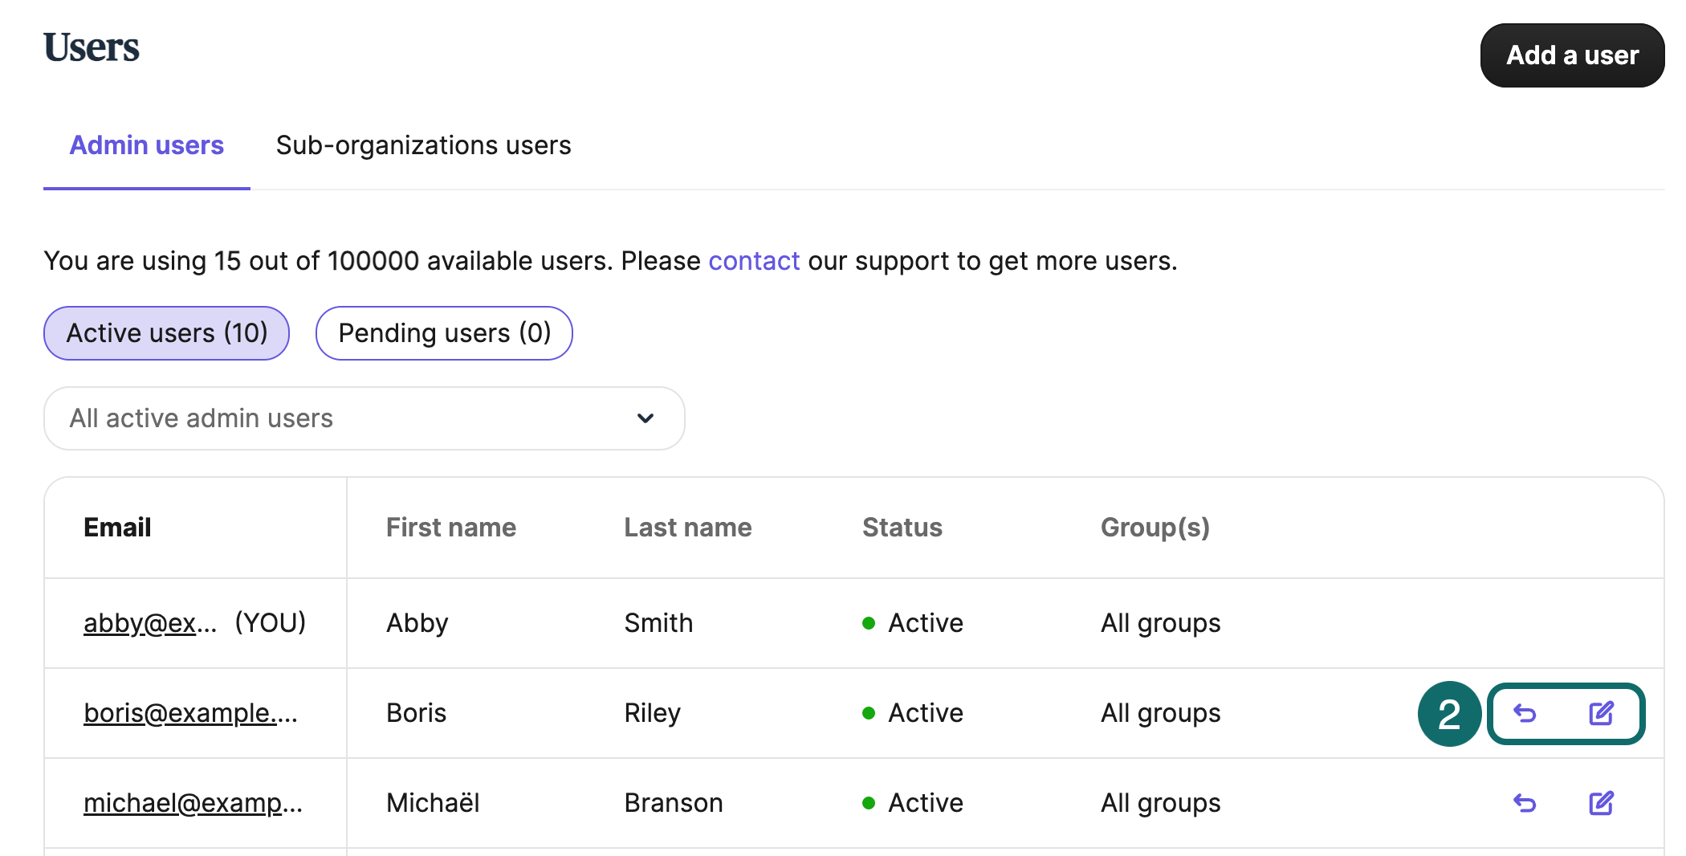1686x856 pixels.
Task: Open the 'All active admin users' dropdown
Action: pyautogui.click(x=363, y=418)
